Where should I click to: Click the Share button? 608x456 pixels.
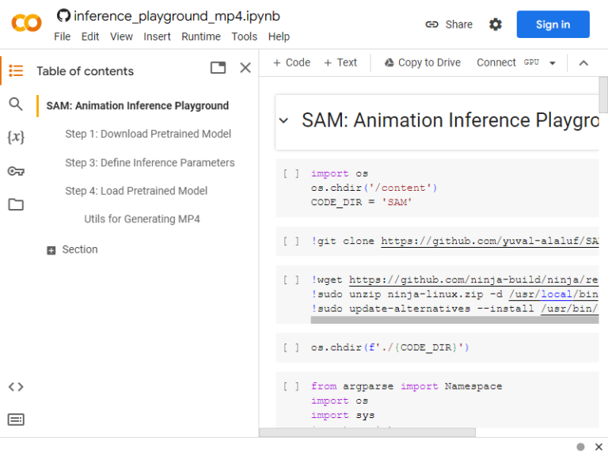point(449,25)
